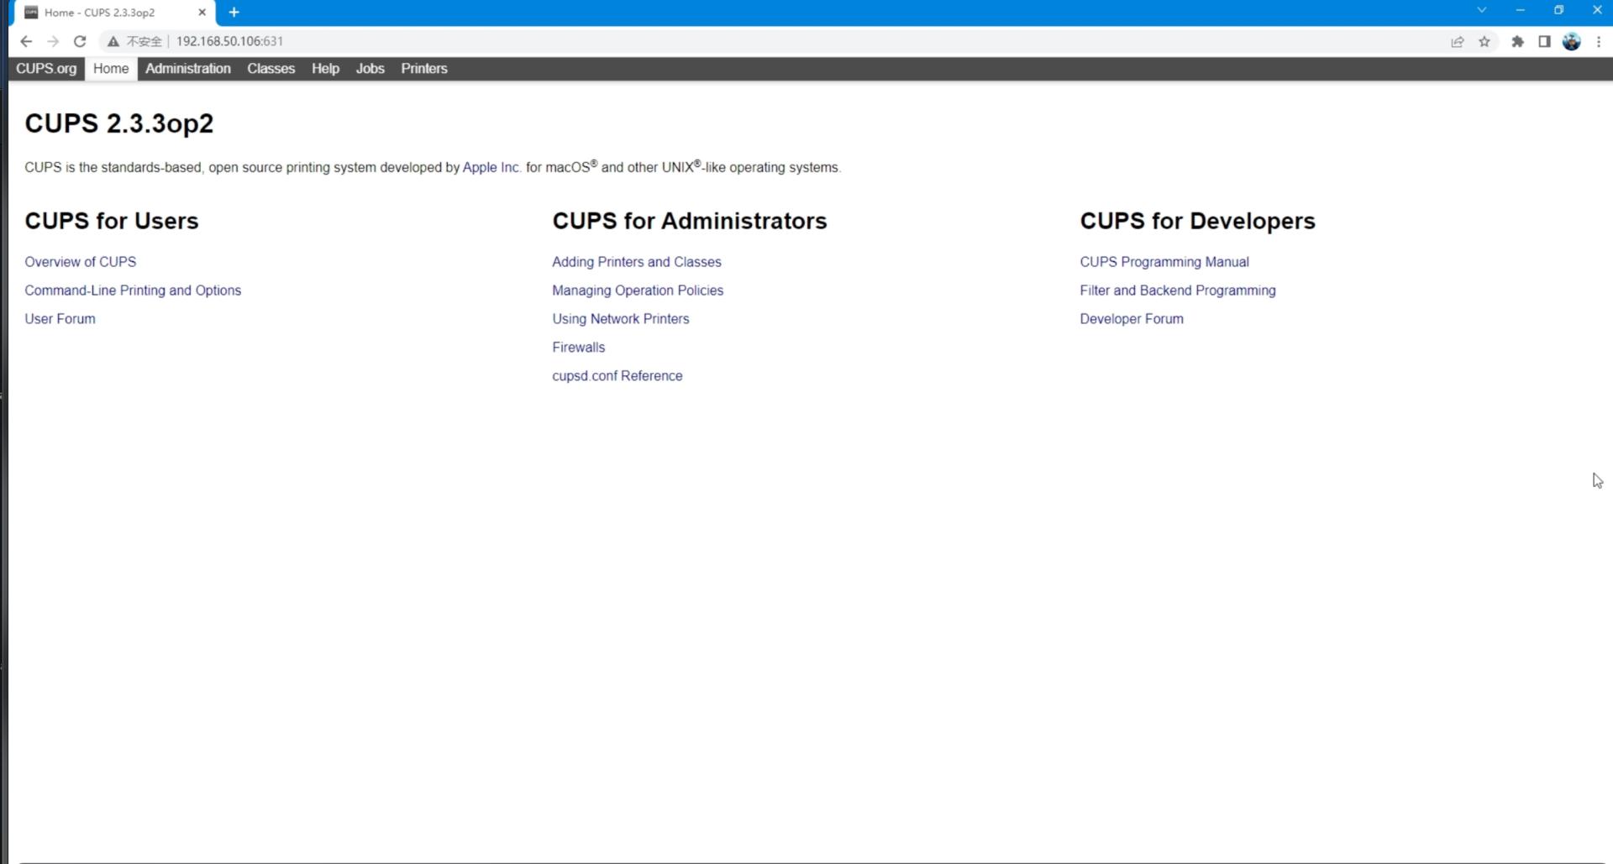
Task: Close the Home - CUPS tab
Action: tap(202, 13)
